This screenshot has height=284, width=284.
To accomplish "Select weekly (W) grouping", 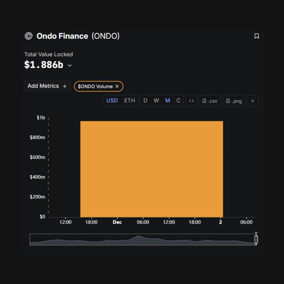I will [x=156, y=101].
